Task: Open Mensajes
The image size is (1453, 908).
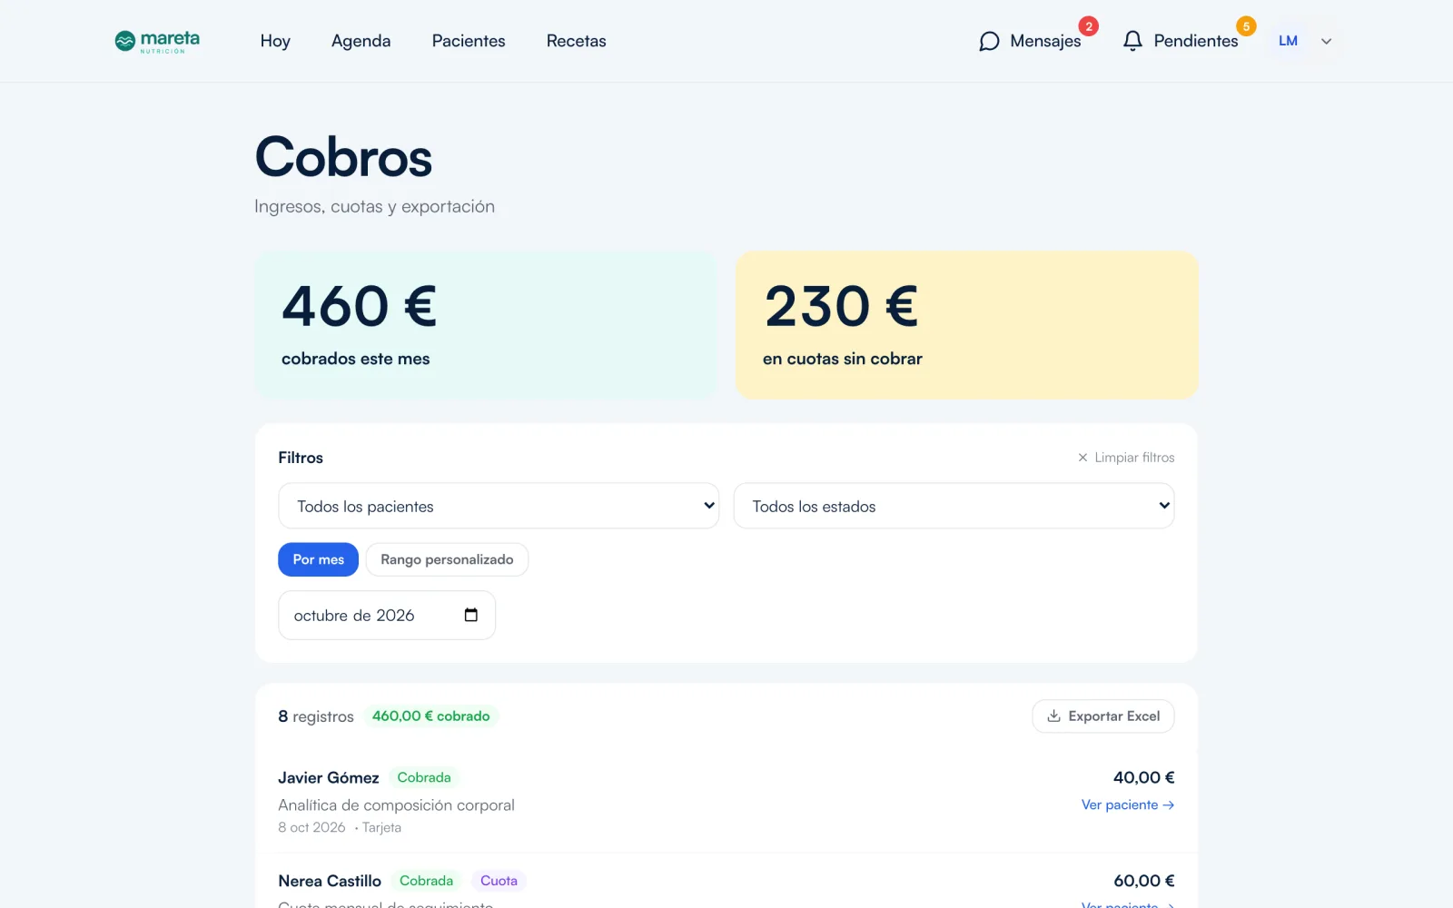Action: (x=1030, y=41)
